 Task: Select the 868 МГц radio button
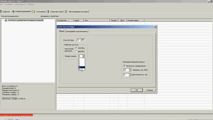(x=76, y=51)
